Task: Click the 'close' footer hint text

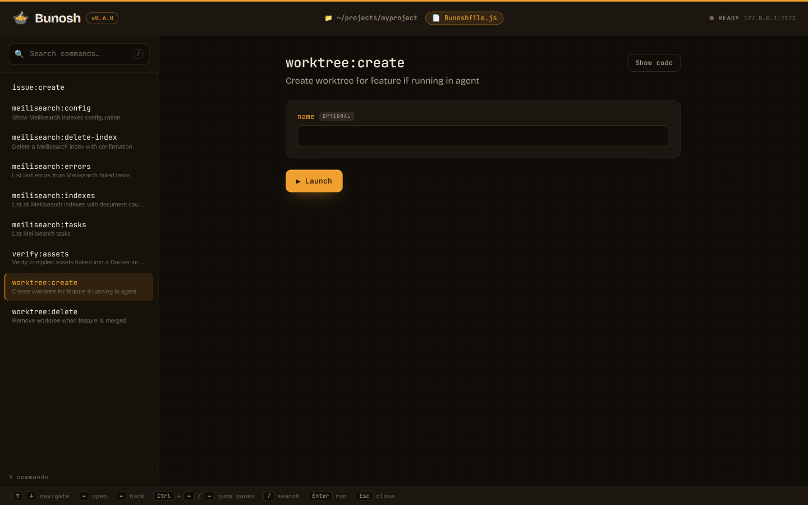Action: (x=385, y=497)
